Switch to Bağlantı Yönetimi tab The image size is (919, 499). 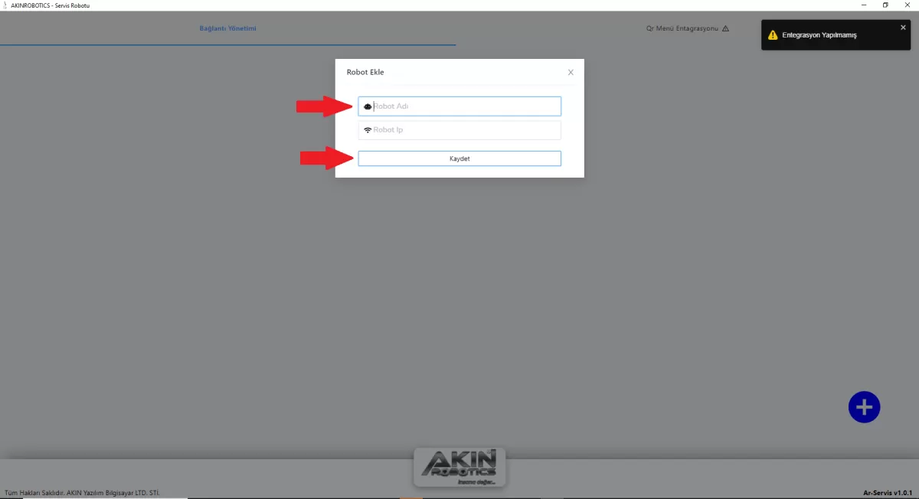(x=227, y=28)
